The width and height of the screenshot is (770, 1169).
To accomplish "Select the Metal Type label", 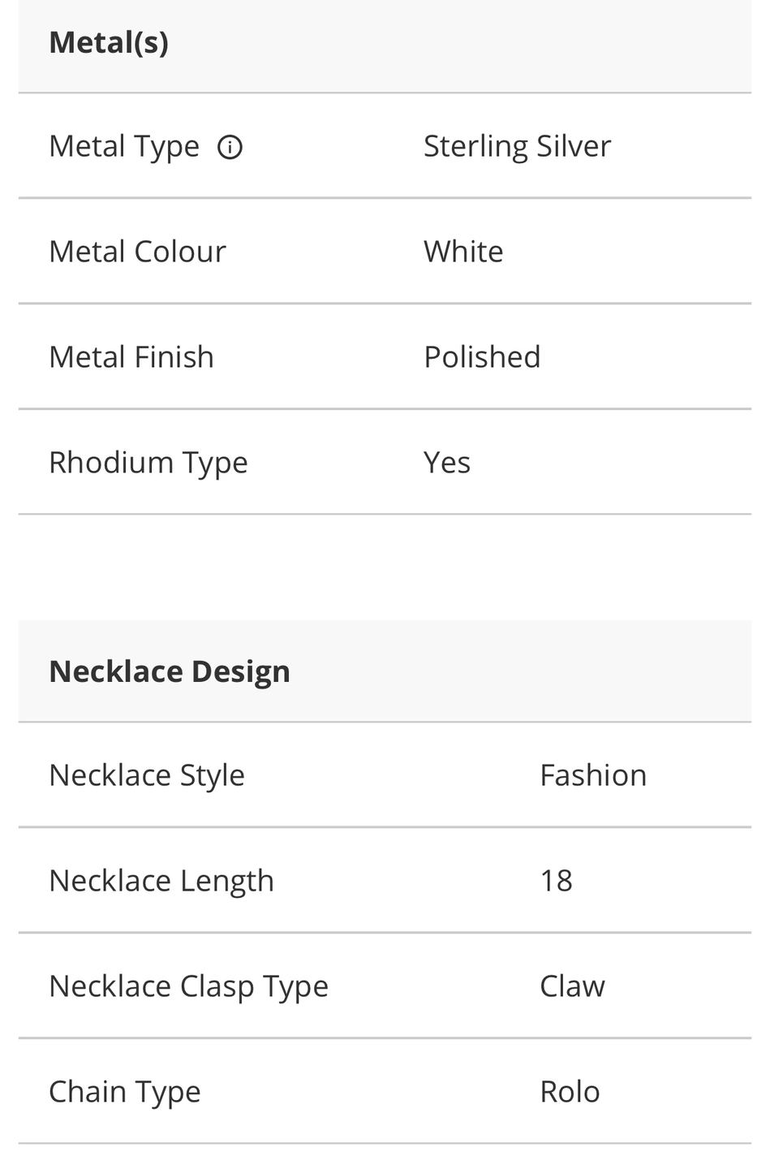I will (124, 146).
